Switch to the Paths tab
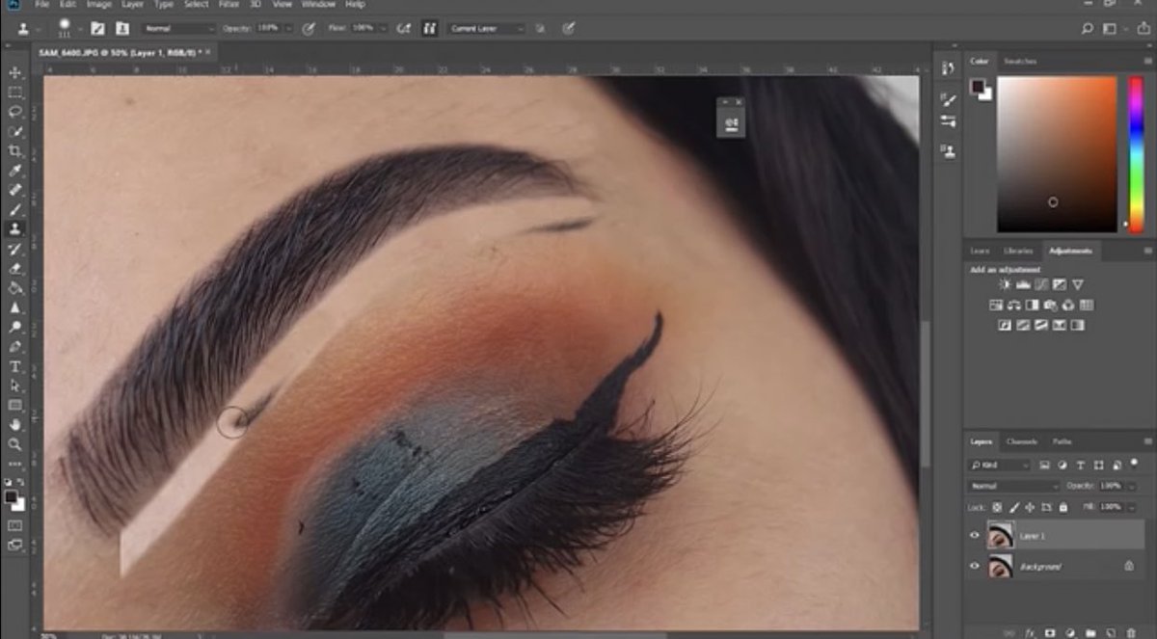Viewport: 1157px width, 639px height. click(x=1062, y=441)
